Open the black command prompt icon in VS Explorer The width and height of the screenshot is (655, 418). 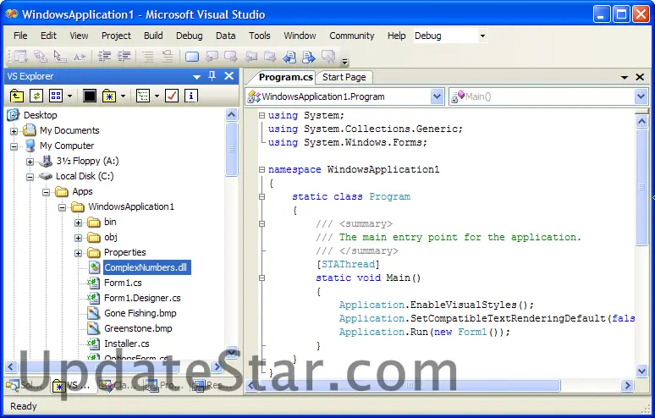(90, 96)
